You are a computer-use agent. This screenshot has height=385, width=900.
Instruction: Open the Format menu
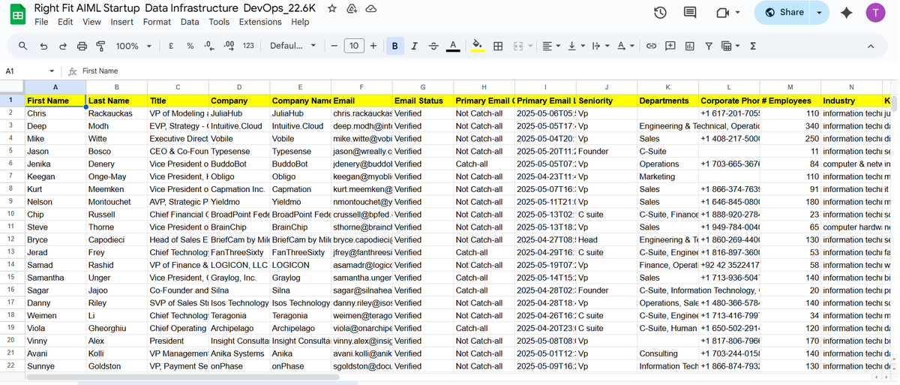[157, 22]
